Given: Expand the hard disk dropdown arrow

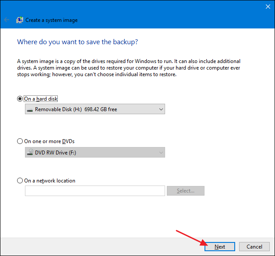Looking at the screenshot, I should 160,109.
